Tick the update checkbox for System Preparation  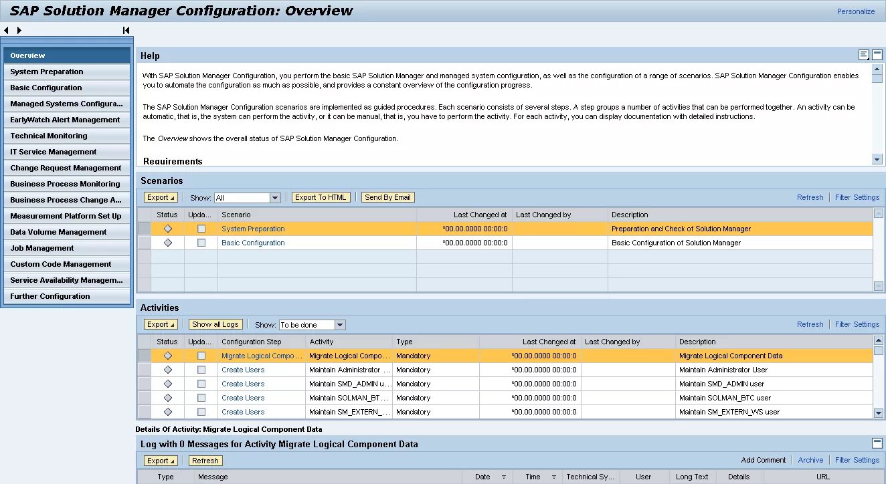click(x=201, y=229)
